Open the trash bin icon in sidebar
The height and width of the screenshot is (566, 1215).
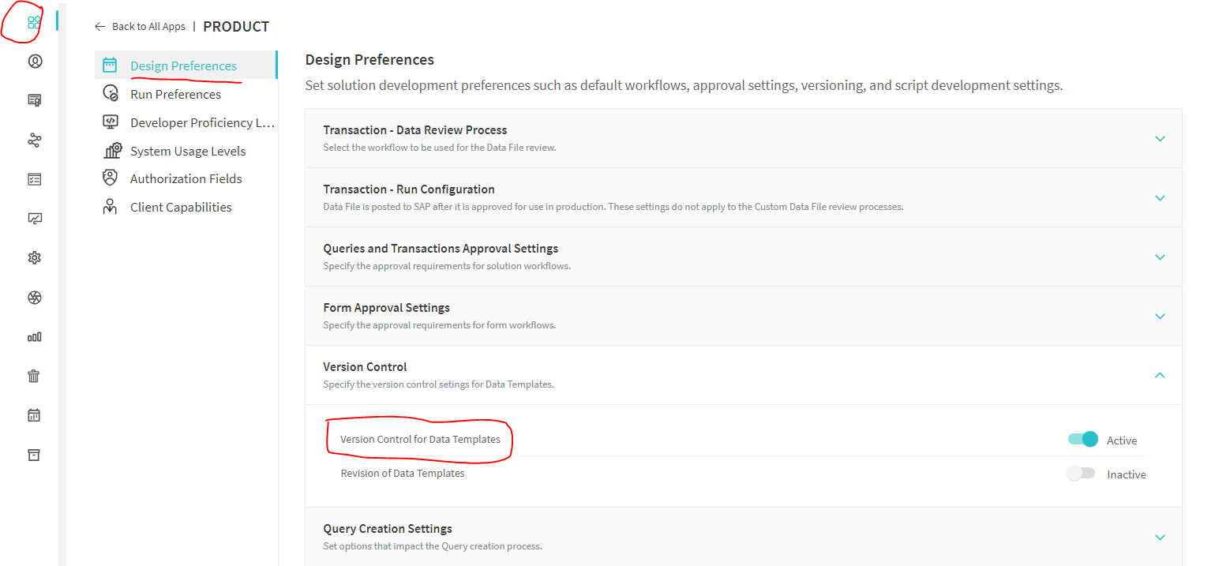[x=34, y=376]
